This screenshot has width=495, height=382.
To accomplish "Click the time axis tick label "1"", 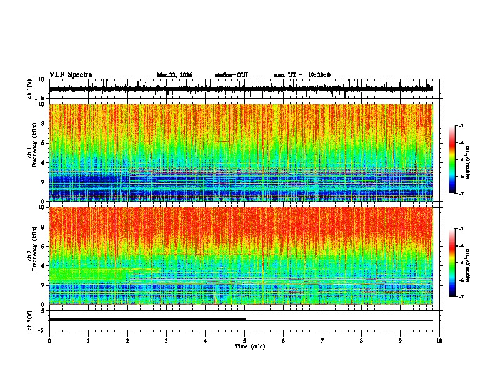I will [x=88, y=341].
